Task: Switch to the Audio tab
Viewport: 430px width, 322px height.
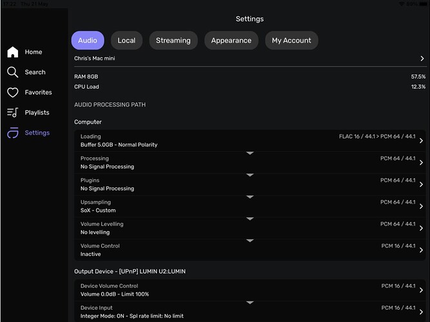Action: 88,41
